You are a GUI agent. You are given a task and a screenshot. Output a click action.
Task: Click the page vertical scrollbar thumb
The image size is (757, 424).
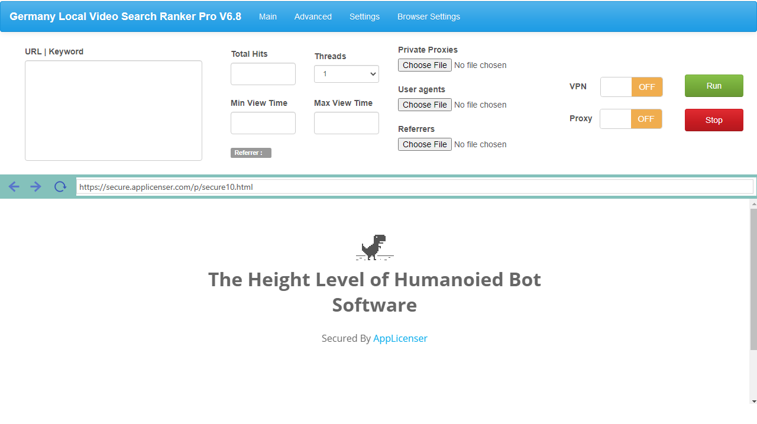coord(753,279)
